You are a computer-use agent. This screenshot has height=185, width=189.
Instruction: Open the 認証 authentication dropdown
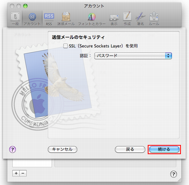(133, 56)
